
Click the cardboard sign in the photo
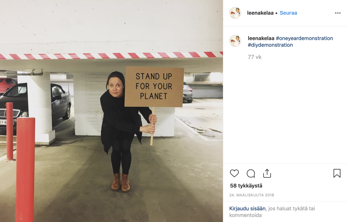154,87
